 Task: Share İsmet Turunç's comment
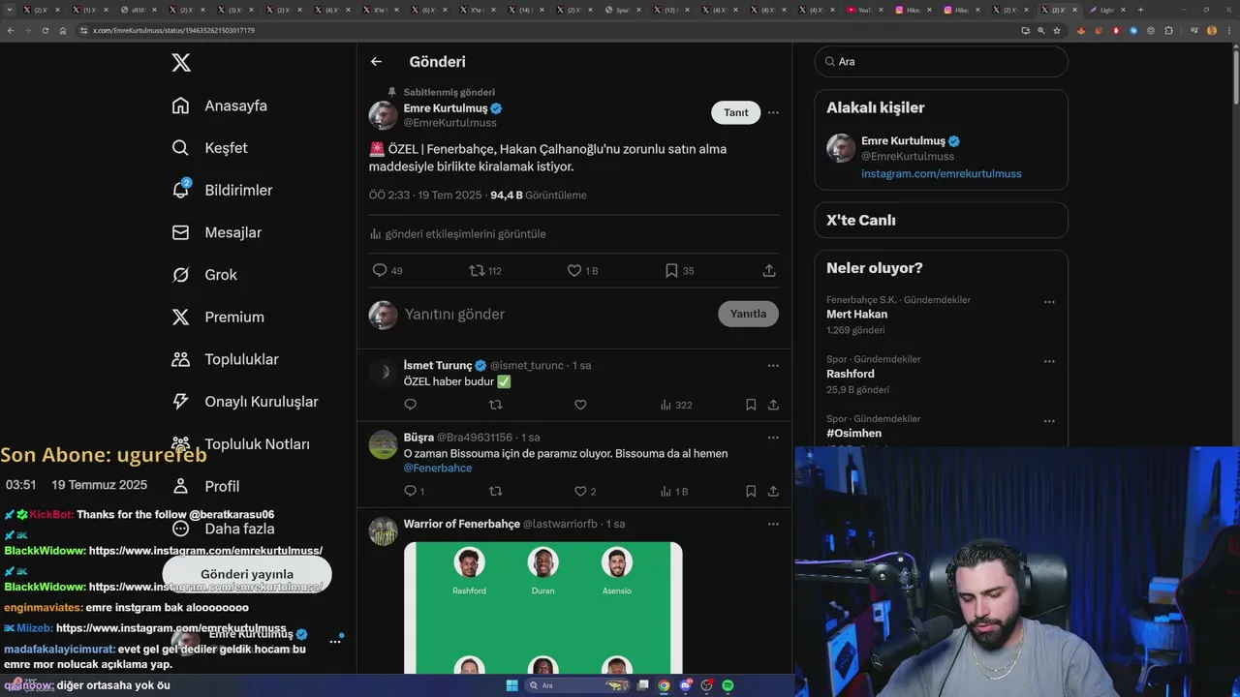click(773, 405)
